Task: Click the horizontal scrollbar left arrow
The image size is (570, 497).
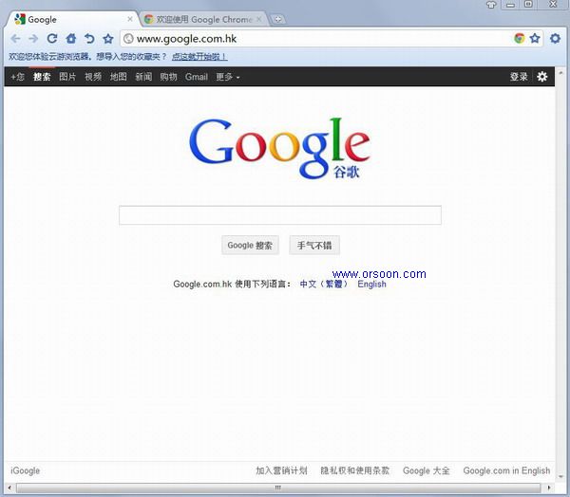Action: pos(9,488)
